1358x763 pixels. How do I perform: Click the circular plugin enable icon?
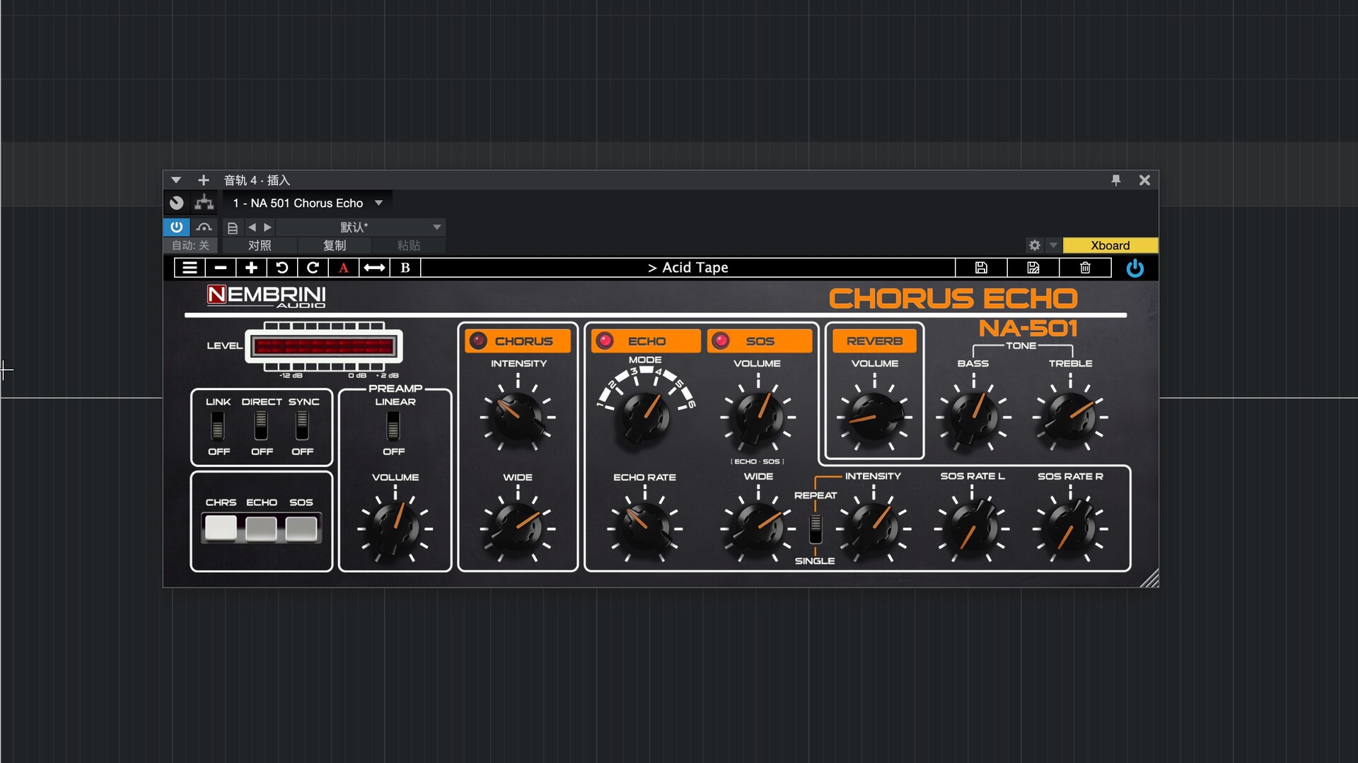tap(176, 203)
